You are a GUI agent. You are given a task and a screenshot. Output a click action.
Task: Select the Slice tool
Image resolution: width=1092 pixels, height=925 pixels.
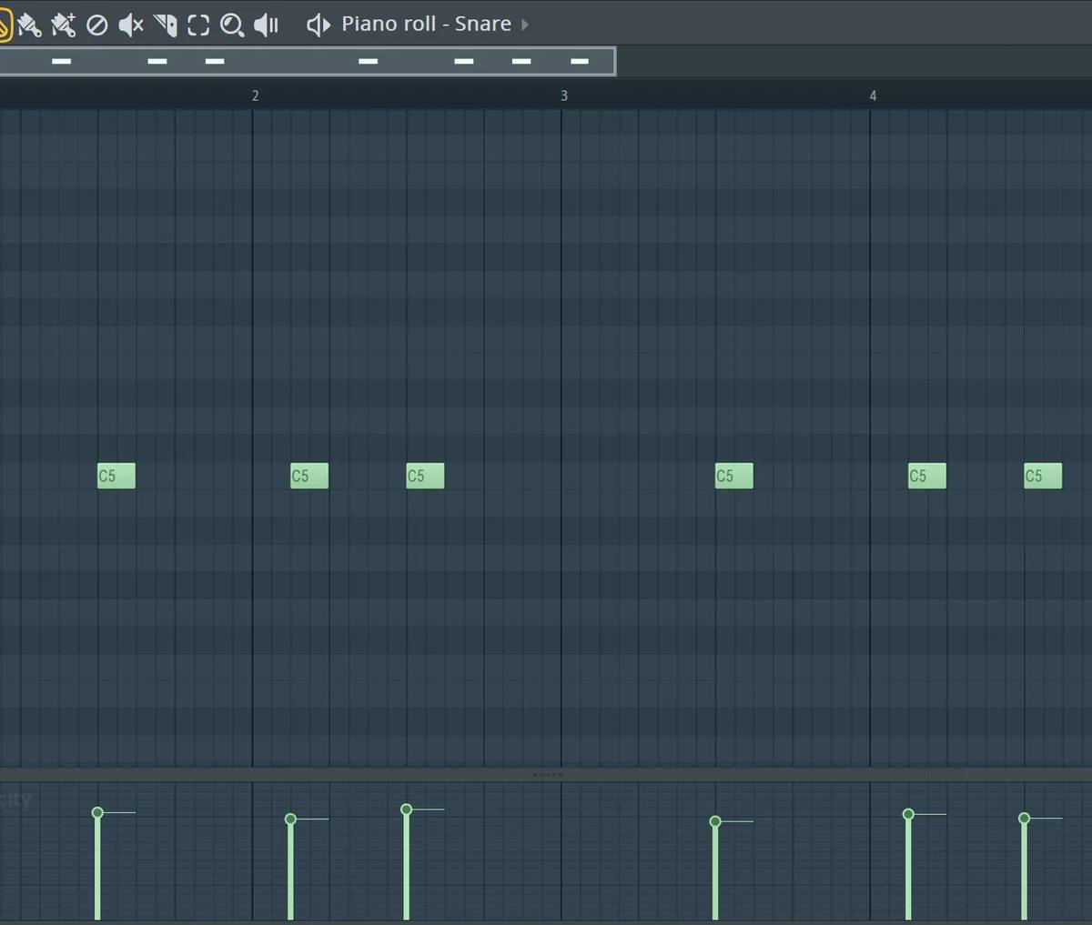165,25
